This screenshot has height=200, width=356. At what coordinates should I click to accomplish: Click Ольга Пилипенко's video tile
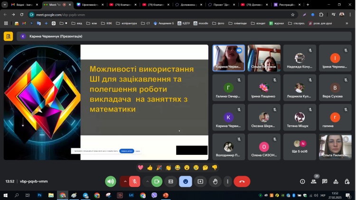[x=335, y=146]
